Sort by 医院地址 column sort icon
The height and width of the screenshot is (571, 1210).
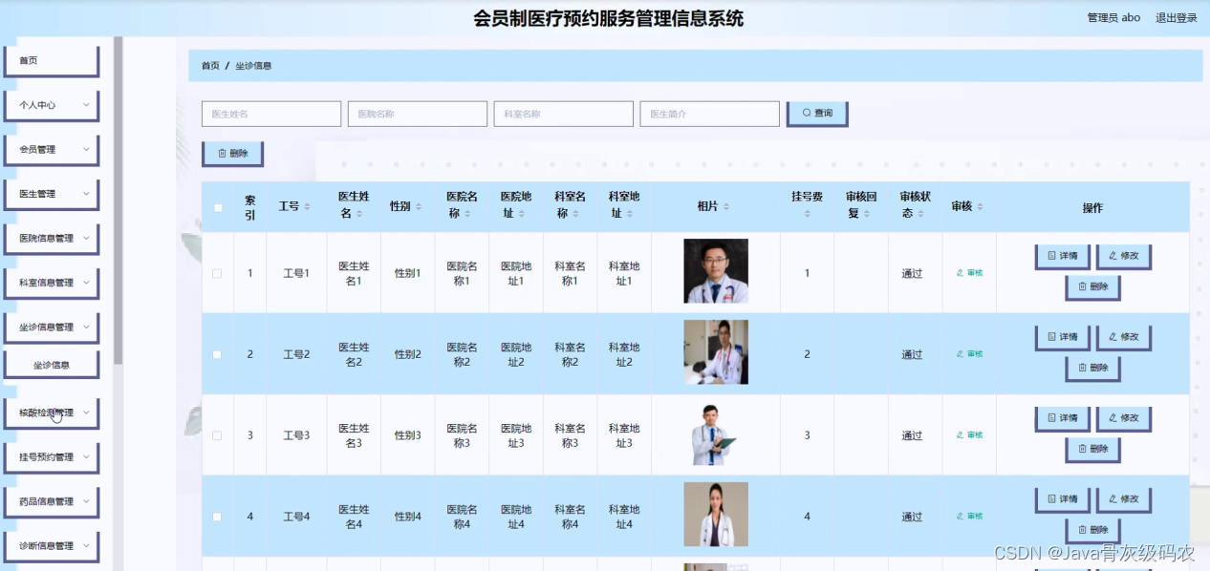click(522, 214)
